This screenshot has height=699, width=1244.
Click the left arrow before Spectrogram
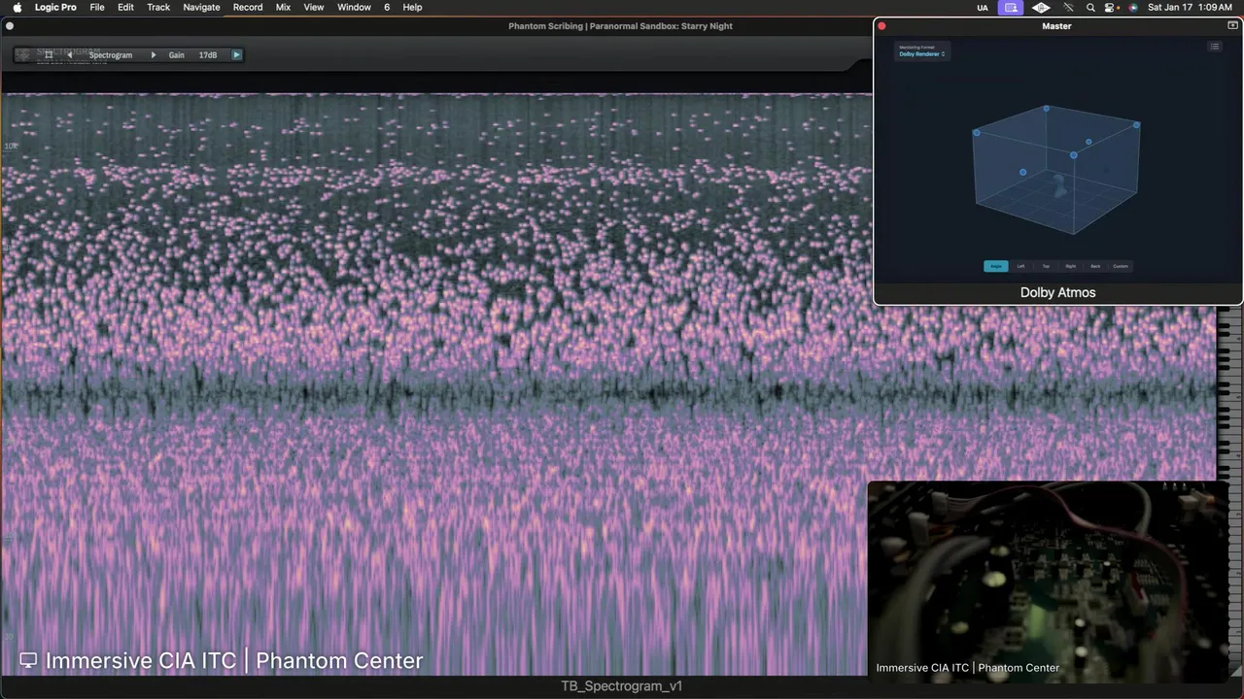69,55
